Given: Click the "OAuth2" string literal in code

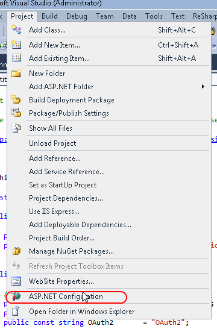Looking at the screenshot, I should [169, 322].
